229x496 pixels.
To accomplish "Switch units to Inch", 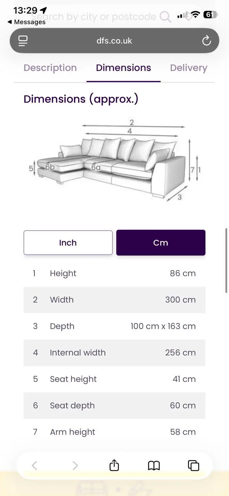I will 68,243.
